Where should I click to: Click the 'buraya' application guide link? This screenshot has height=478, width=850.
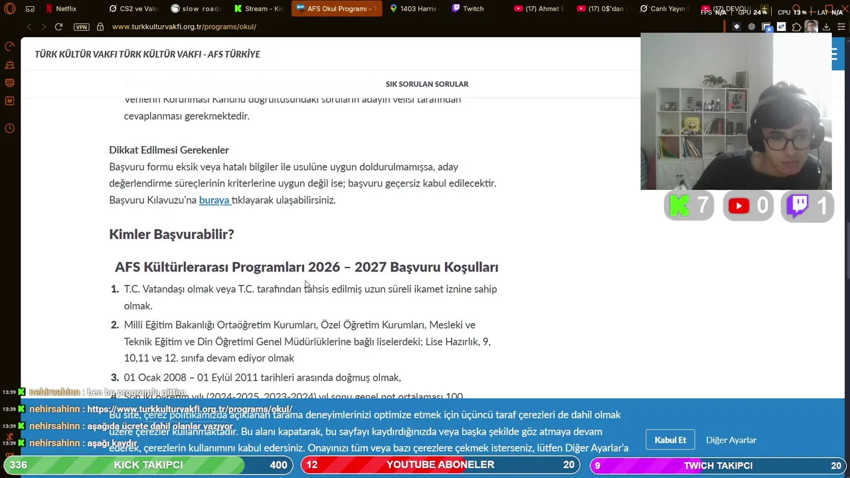click(x=214, y=200)
